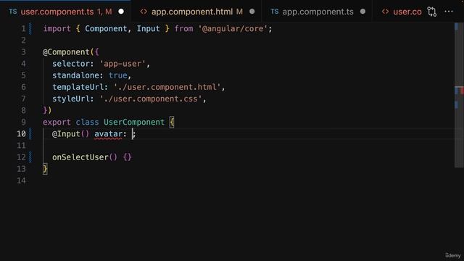Click 'Input' in the import statement

pyautogui.click(x=148, y=29)
